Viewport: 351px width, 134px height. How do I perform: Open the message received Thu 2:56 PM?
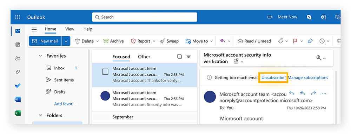click(144, 99)
